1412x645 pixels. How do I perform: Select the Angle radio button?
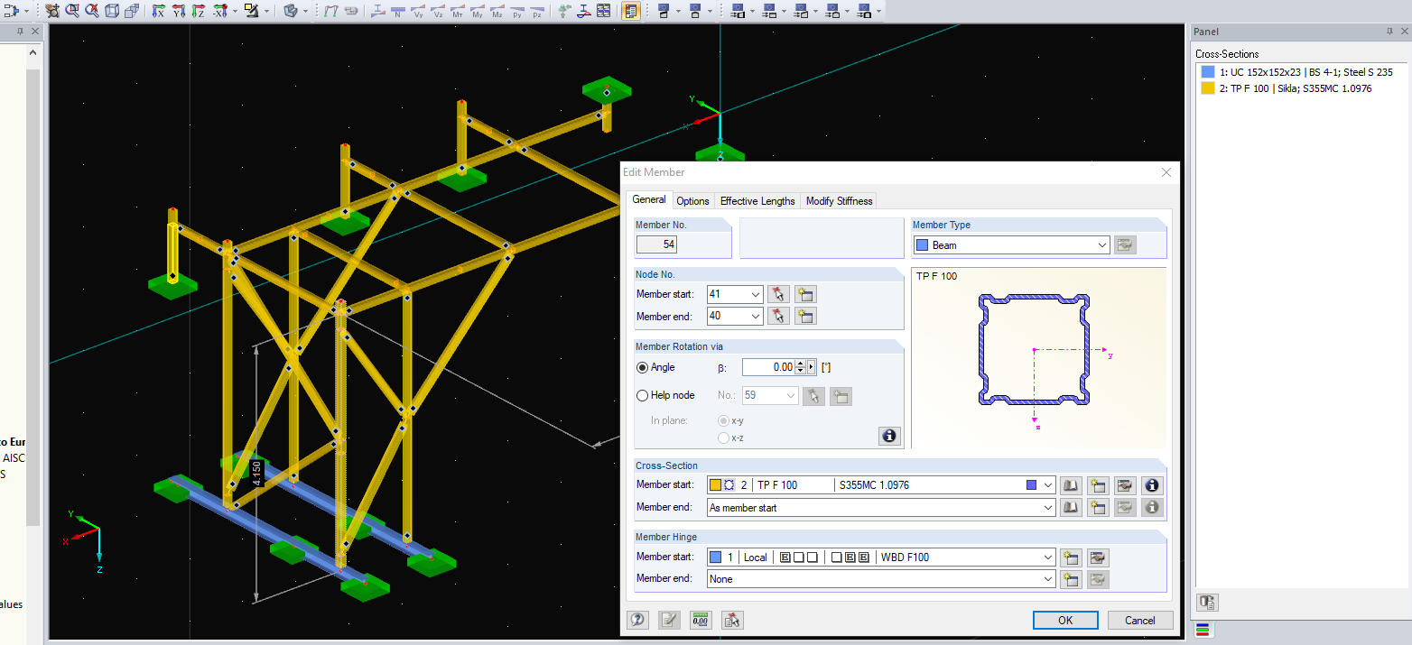coord(641,367)
